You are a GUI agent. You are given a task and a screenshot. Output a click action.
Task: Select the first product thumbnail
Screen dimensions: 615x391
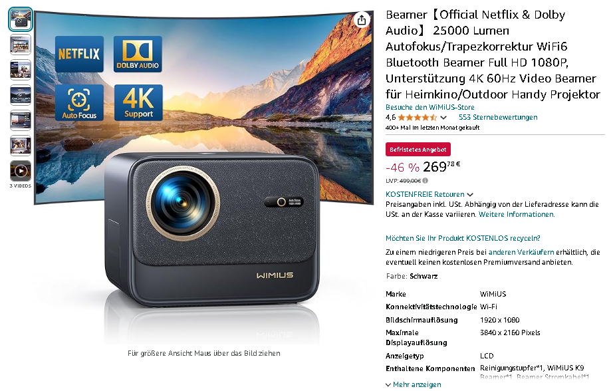[21, 19]
